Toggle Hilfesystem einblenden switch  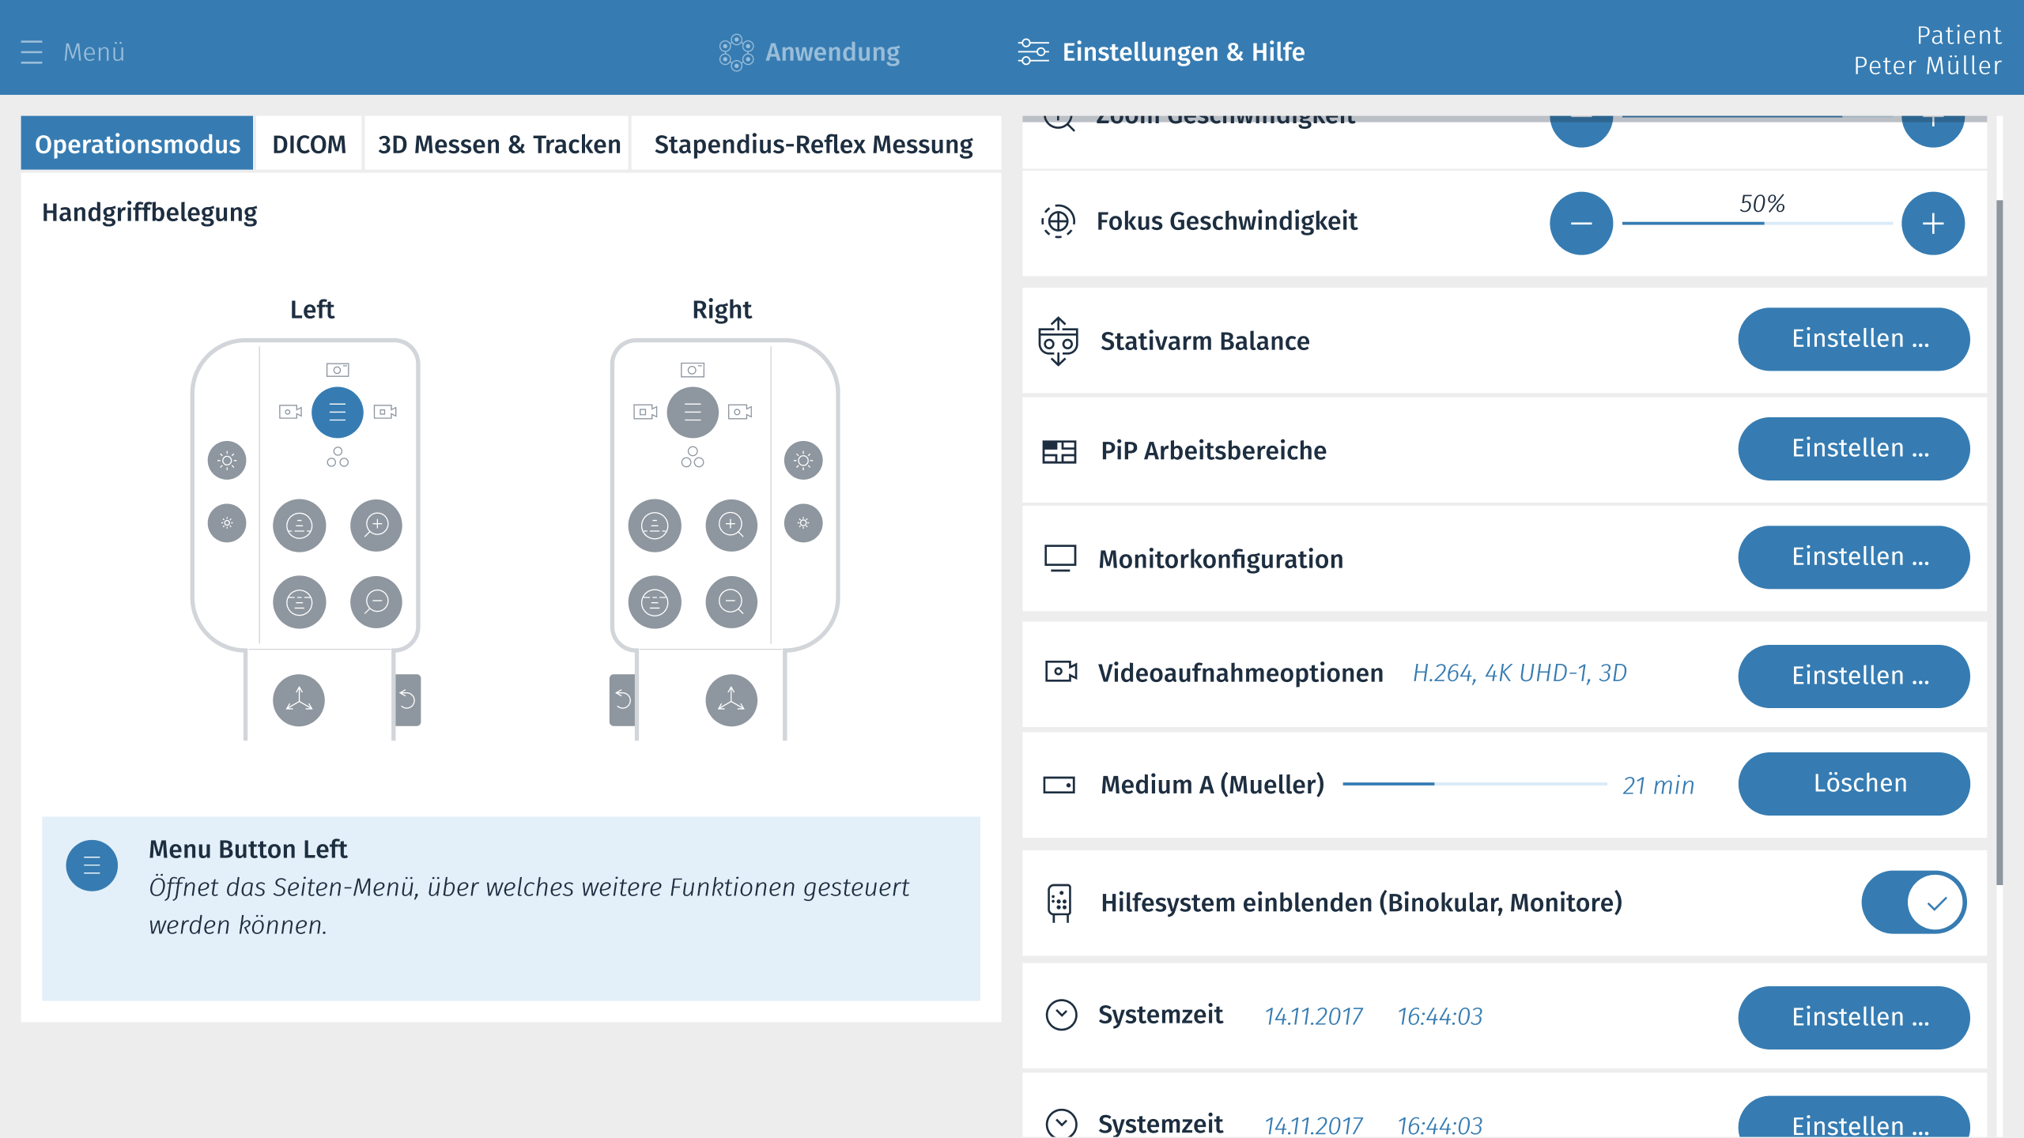pos(1913,902)
